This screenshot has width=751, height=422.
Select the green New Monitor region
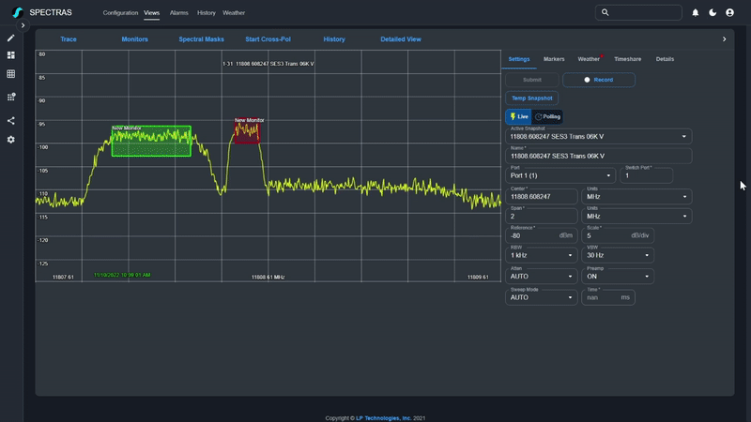tap(151, 142)
